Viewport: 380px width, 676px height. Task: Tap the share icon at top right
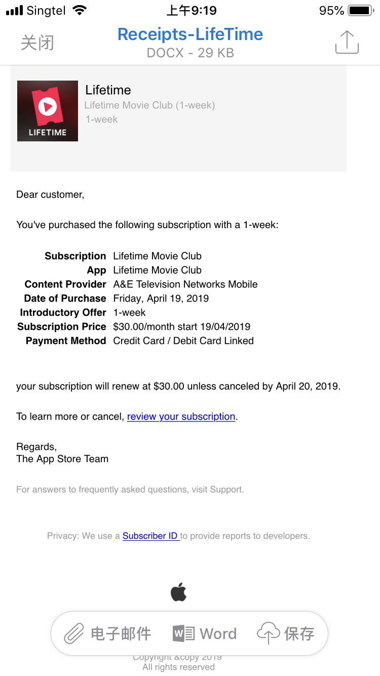coord(347,42)
